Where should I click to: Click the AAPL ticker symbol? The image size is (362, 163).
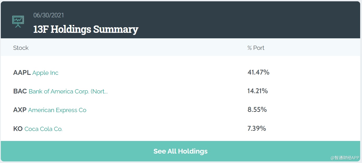22,73
